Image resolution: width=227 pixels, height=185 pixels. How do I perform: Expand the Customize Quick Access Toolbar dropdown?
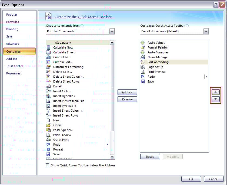click(206, 31)
